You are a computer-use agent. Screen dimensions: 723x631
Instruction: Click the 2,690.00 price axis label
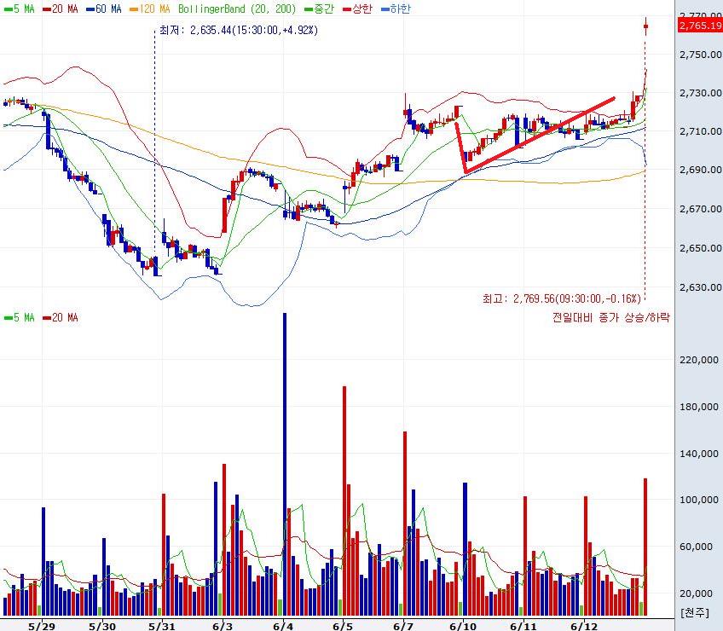[x=701, y=170]
